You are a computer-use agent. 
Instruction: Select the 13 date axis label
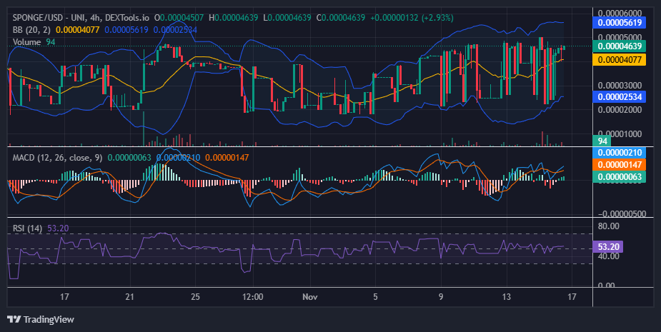click(506, 296)
